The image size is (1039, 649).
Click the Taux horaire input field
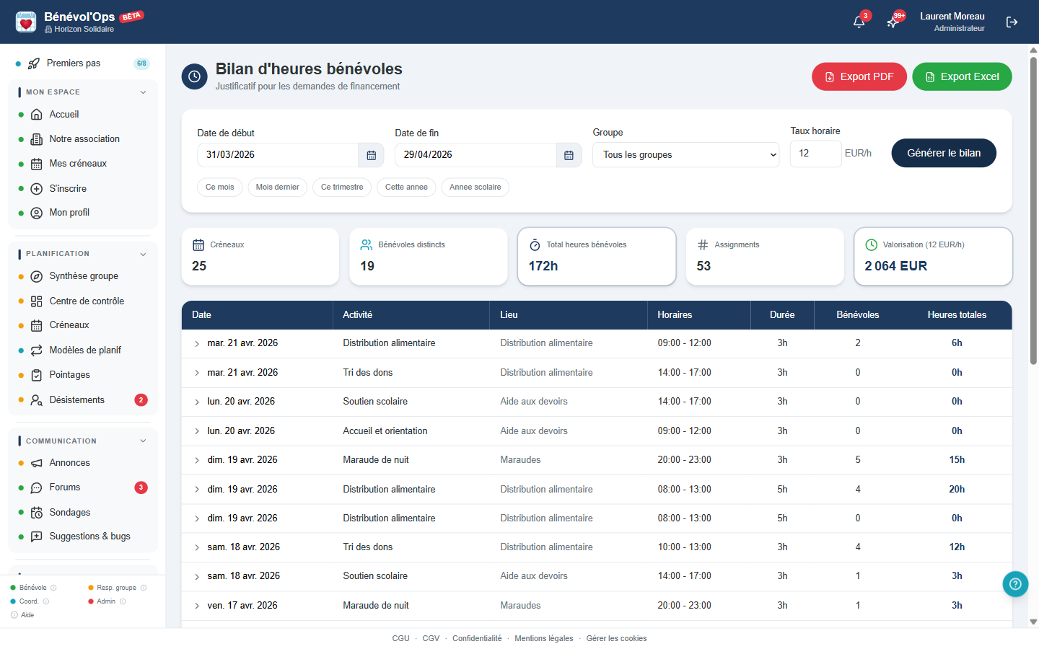coord(815,154)
